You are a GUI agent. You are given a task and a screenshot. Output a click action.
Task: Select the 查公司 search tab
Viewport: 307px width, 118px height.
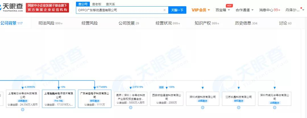click(83, 4)
